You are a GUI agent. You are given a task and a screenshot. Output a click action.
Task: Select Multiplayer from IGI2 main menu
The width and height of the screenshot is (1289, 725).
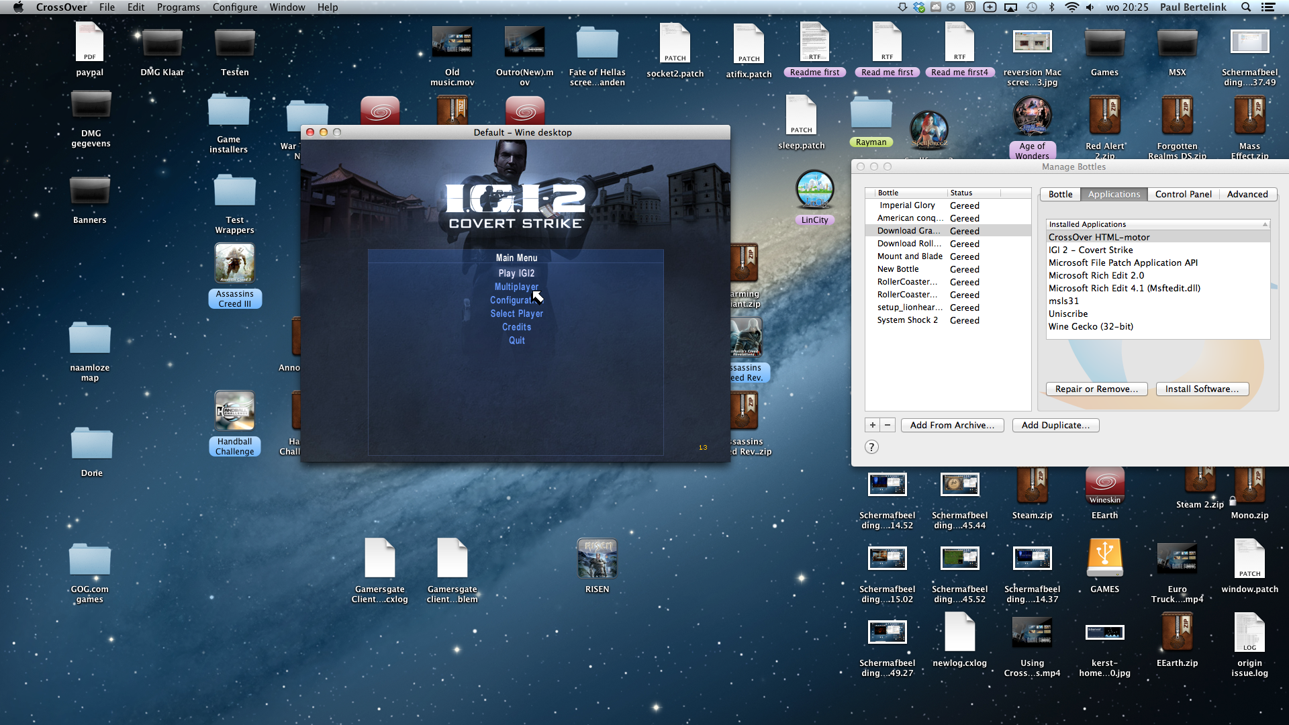pyautogui.click(x=517, y=287)
